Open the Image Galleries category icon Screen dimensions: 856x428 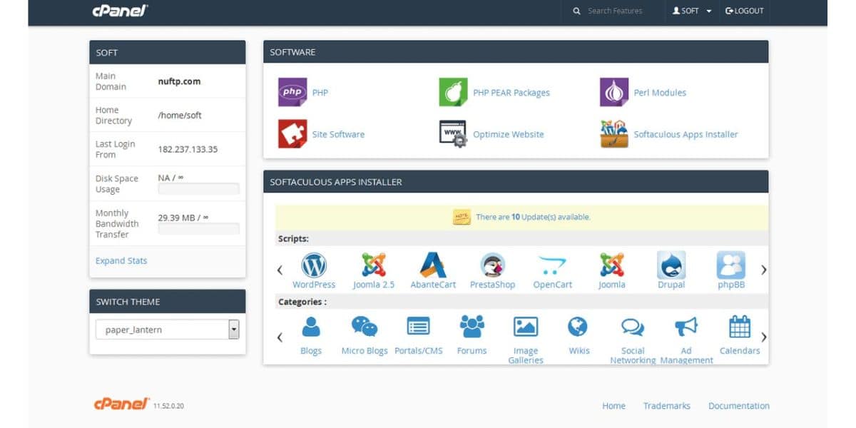(x=526, y=327)
